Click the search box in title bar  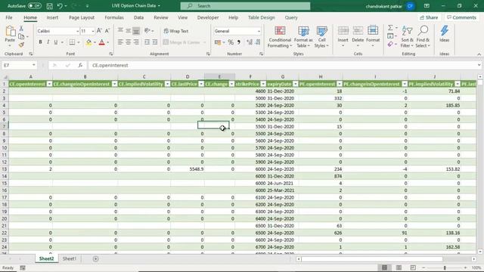(245, 6)
